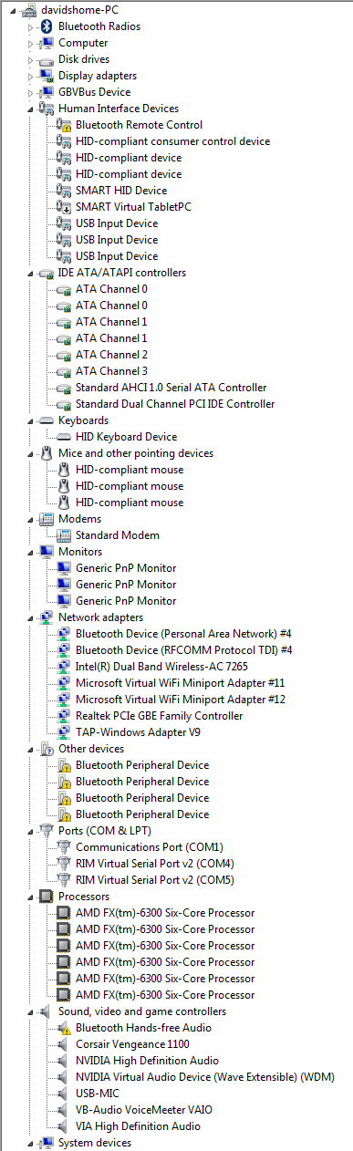Expand the Display adapters category

31,76
